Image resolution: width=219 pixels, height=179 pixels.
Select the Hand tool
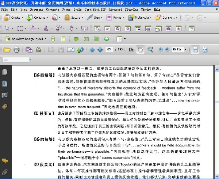tap(141, 50)
